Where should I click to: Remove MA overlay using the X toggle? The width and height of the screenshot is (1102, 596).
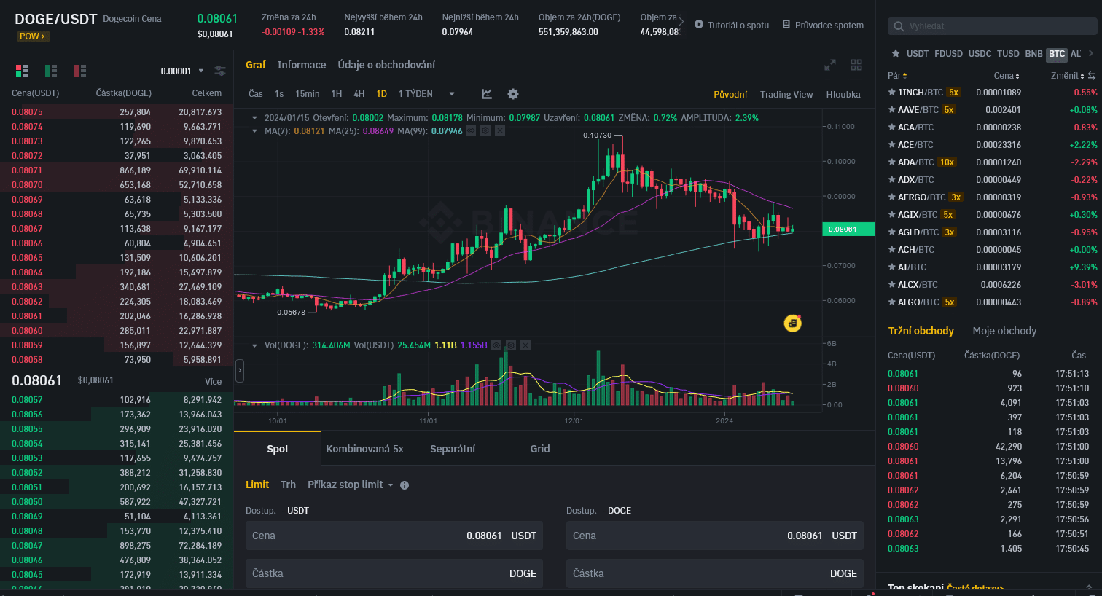tap(500, 131)
